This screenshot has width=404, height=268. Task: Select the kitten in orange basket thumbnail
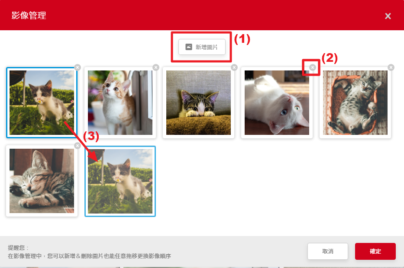coord(355,102)
